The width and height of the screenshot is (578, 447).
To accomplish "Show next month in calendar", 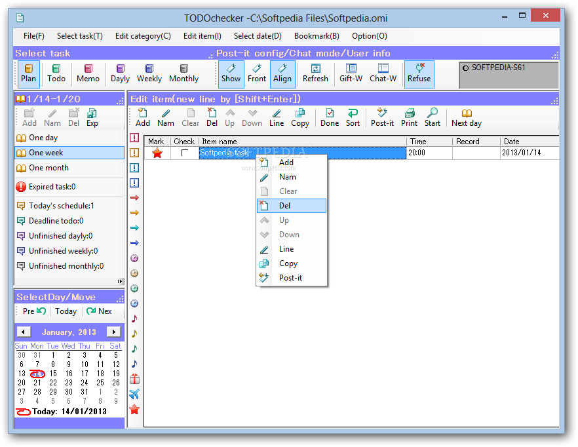I will (x=114, y=332).
